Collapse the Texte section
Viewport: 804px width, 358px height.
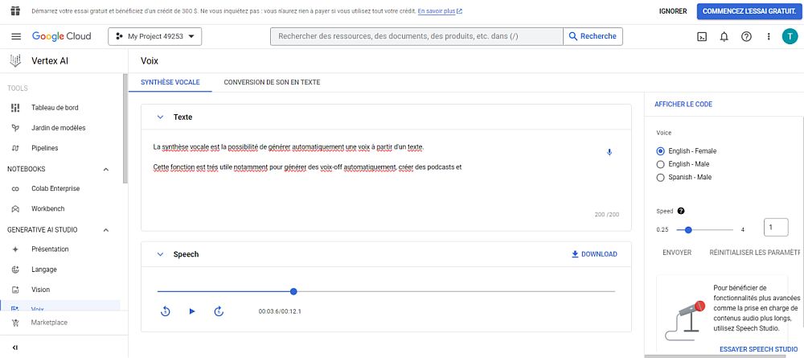click(x=160, y=117)
